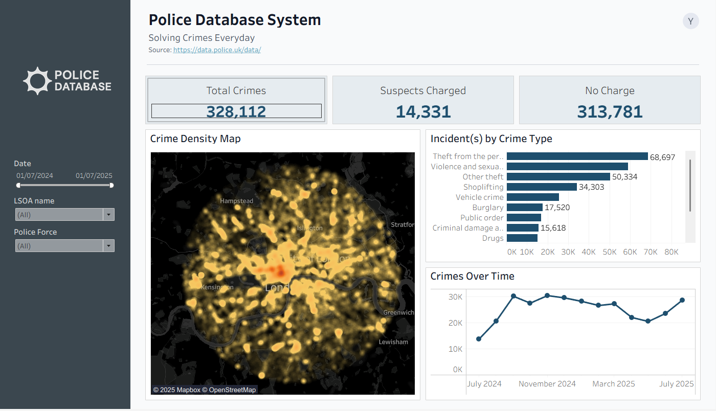
Task: Click the Other theft bar
Action: tap(558, 177)
